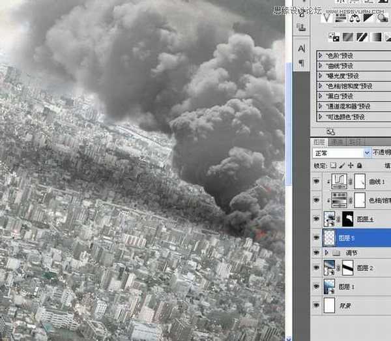The width and height of the screenshot is (391, 341).
Task: Lock image pixels brush icon
Action: [342, 166]
